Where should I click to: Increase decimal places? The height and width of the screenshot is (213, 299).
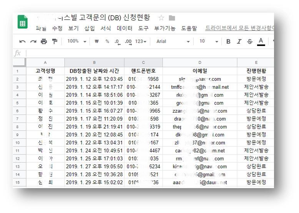point(128,42)
